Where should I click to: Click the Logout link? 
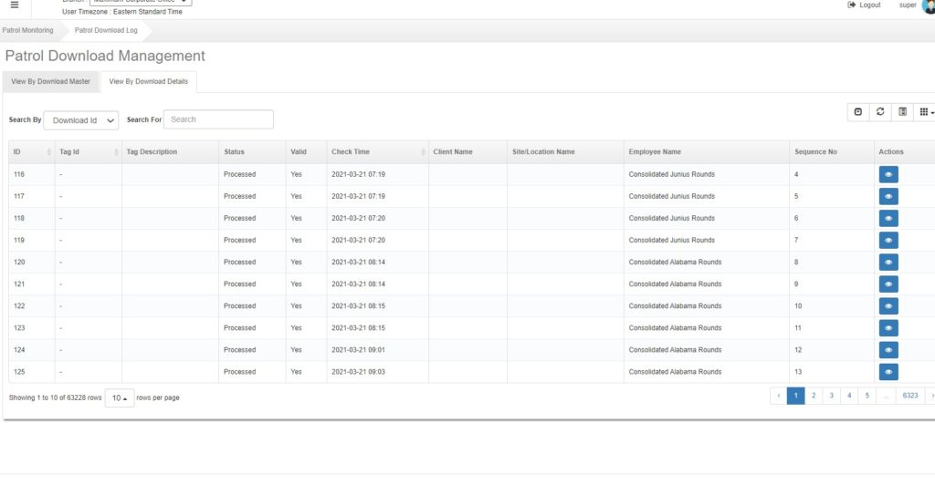click(x=864, y=5)
